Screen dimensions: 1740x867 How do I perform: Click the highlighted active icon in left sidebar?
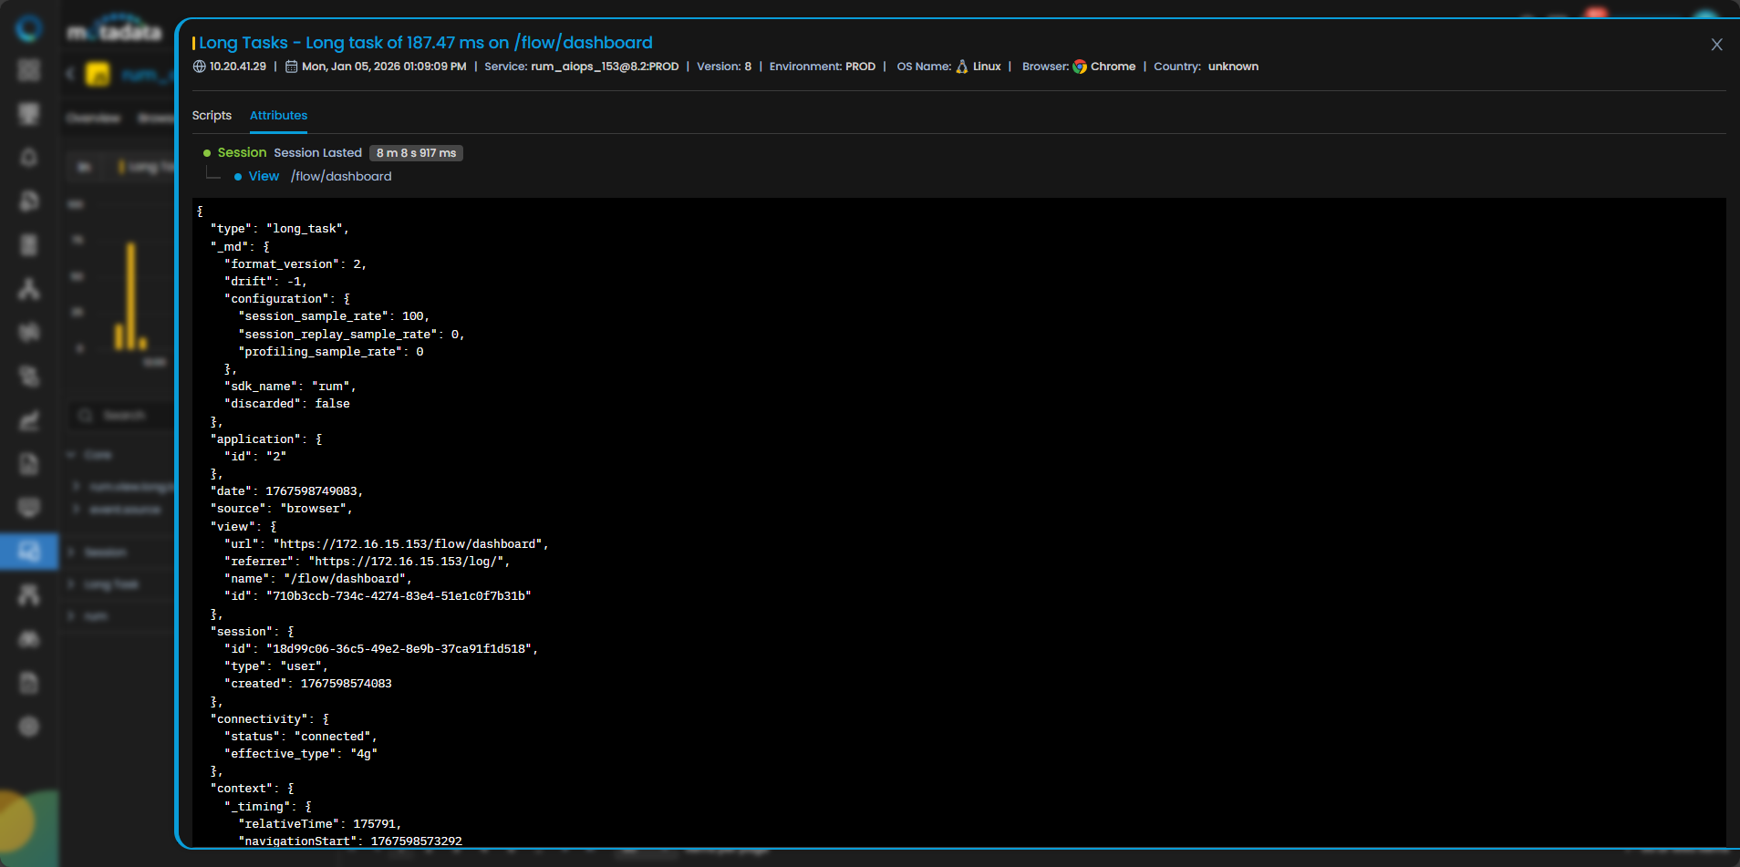click(29, 552)
